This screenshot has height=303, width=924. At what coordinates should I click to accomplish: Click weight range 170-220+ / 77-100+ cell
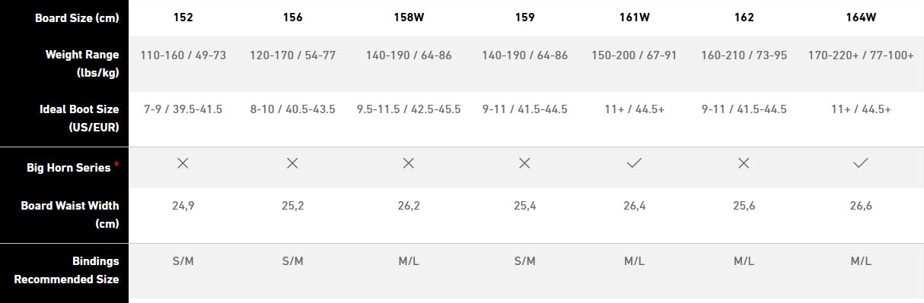click(861, 55)
